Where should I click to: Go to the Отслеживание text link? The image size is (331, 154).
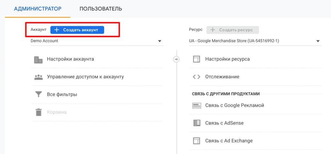(x=222, y=77)
